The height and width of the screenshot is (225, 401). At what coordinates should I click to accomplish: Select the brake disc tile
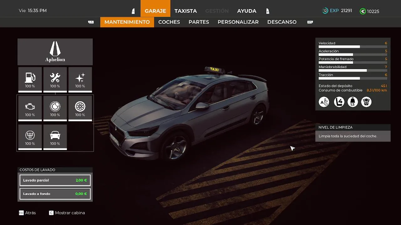(x=55, y=108)
